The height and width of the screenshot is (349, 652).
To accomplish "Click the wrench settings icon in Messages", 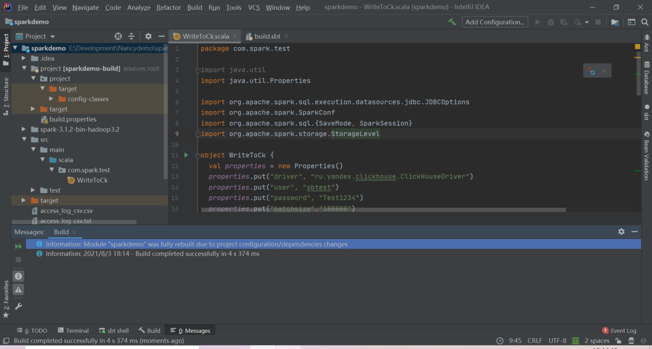I will (18, 306).
